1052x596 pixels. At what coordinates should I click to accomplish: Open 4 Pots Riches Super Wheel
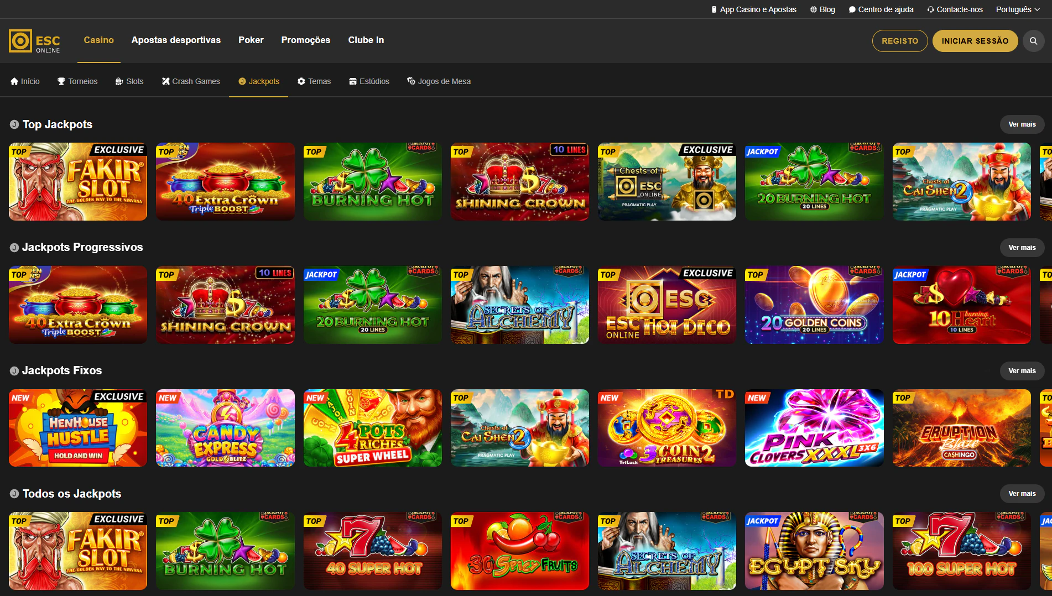point(373,428)
